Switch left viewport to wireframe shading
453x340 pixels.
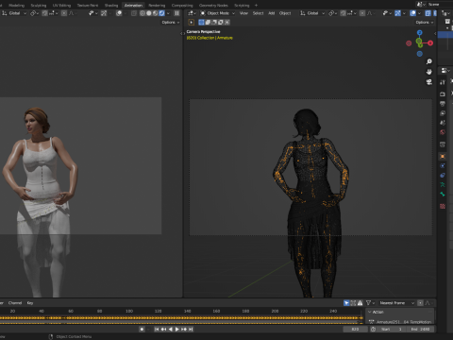point(143,13)
